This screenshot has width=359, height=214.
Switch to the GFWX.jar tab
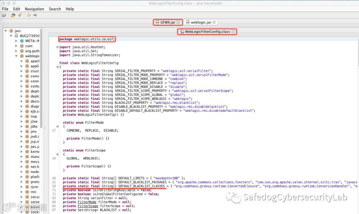[x=168, y=22]
